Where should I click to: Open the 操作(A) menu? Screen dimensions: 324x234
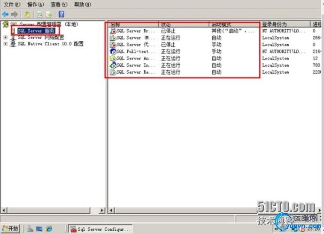[36, 4]
